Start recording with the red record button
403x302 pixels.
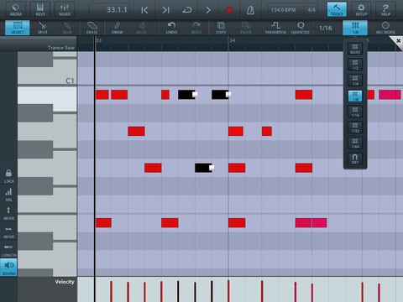coord(229,10)
